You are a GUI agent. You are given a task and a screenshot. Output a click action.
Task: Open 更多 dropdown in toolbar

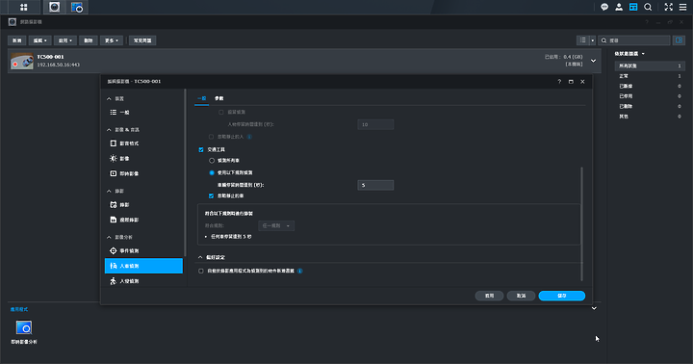click(112, 40)
